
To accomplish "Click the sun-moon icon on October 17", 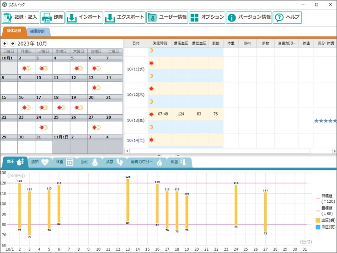I will tap(43, 107).
